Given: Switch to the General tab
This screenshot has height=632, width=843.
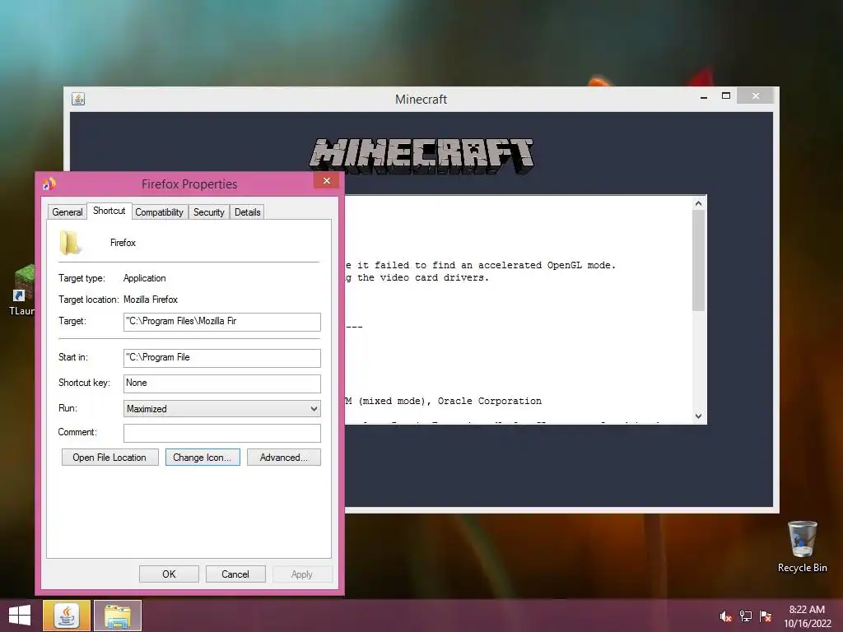Looking at the screenshot, I should (x=68, y=211).
